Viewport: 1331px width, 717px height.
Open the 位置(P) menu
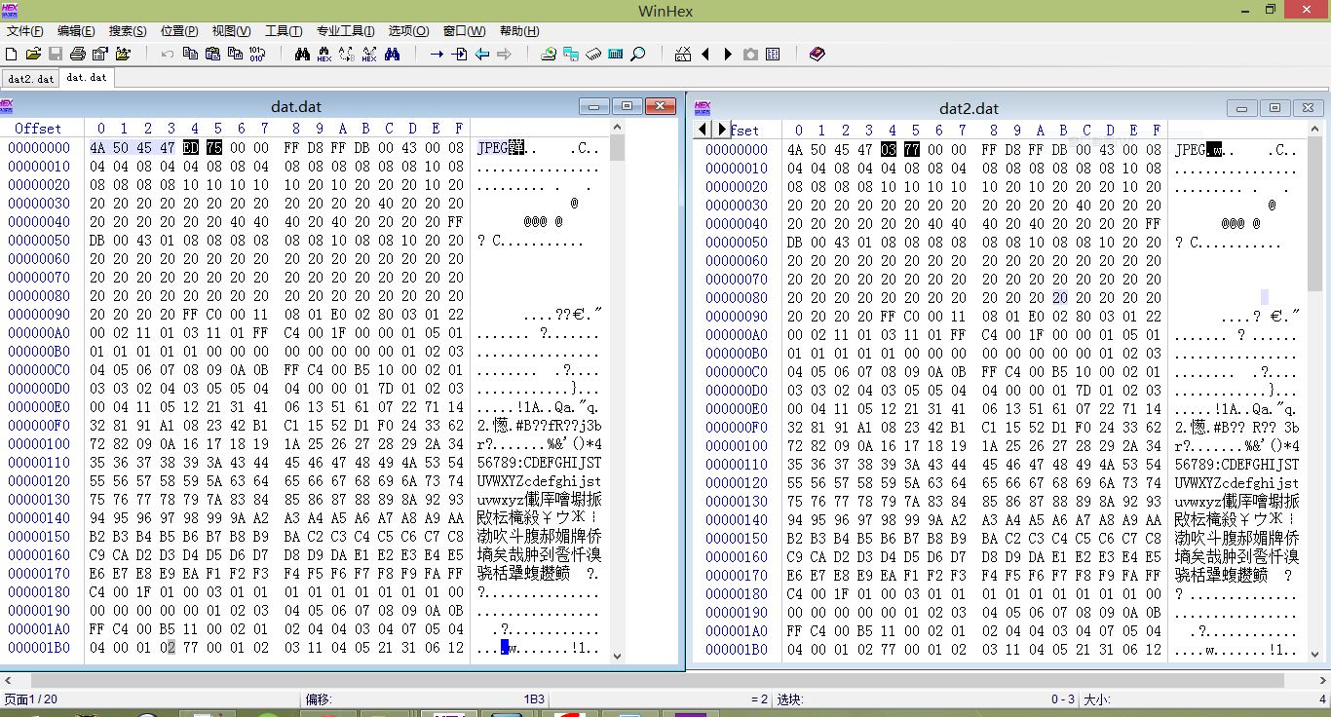[x=179, y=30]
